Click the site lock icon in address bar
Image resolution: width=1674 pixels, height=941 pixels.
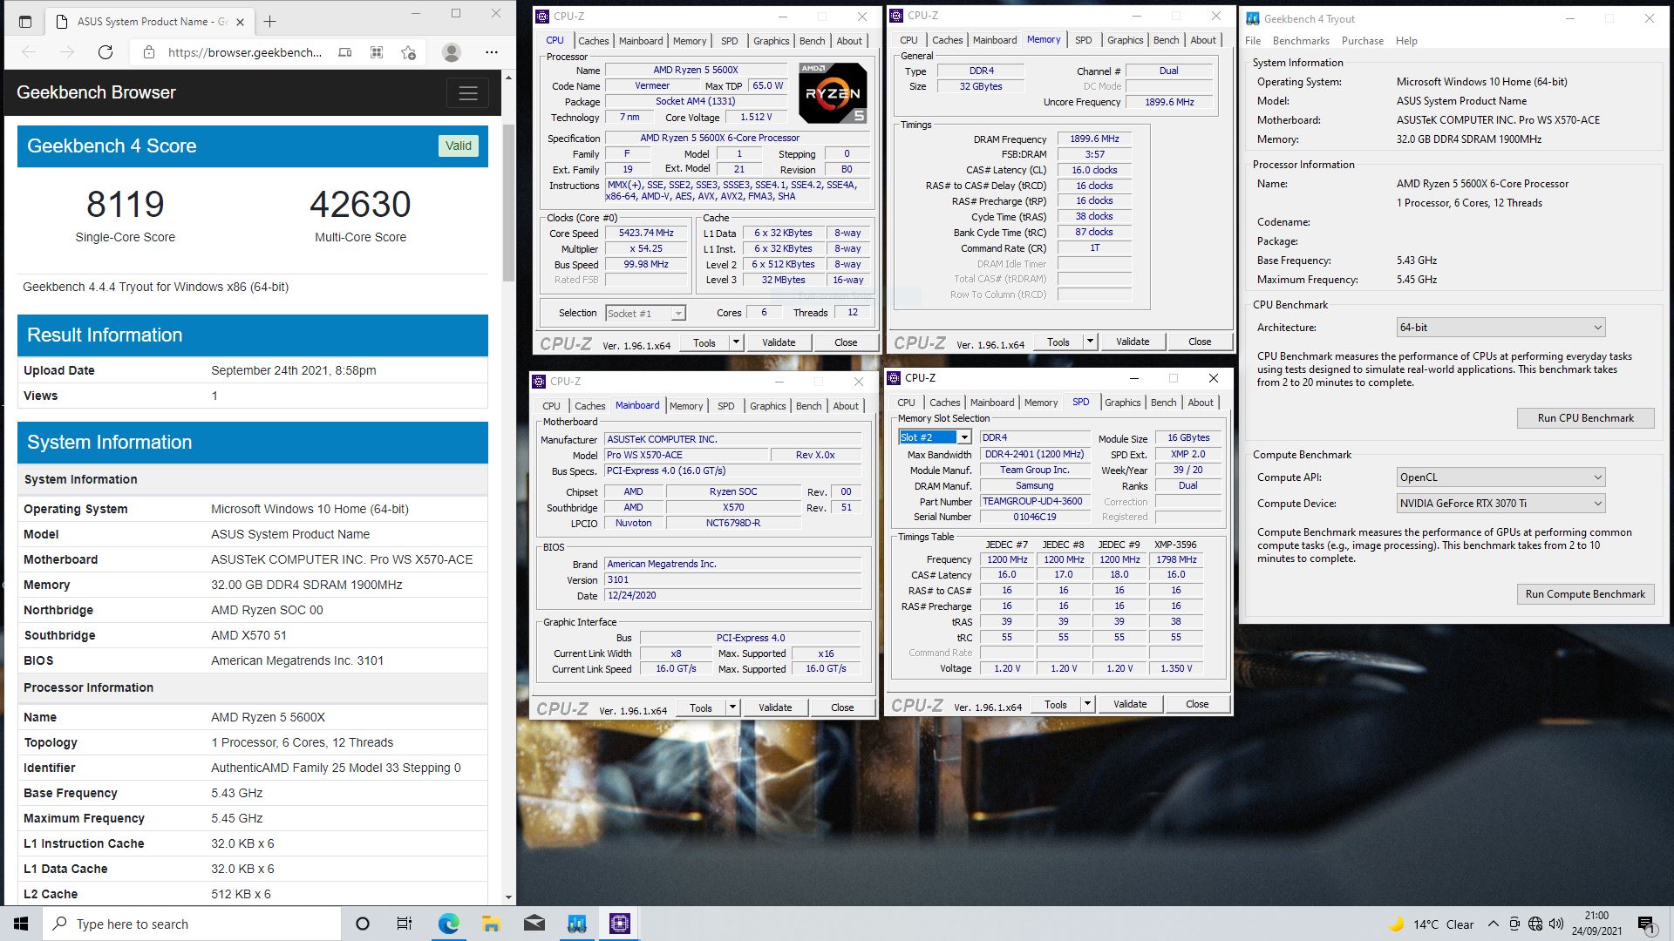(x=148, y=52)
